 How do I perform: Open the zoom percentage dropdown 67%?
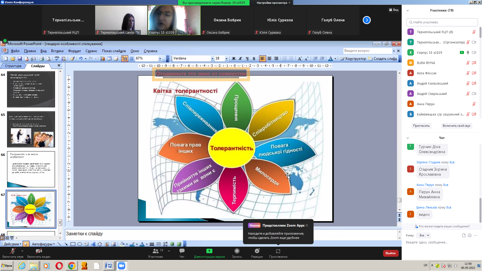160,58
